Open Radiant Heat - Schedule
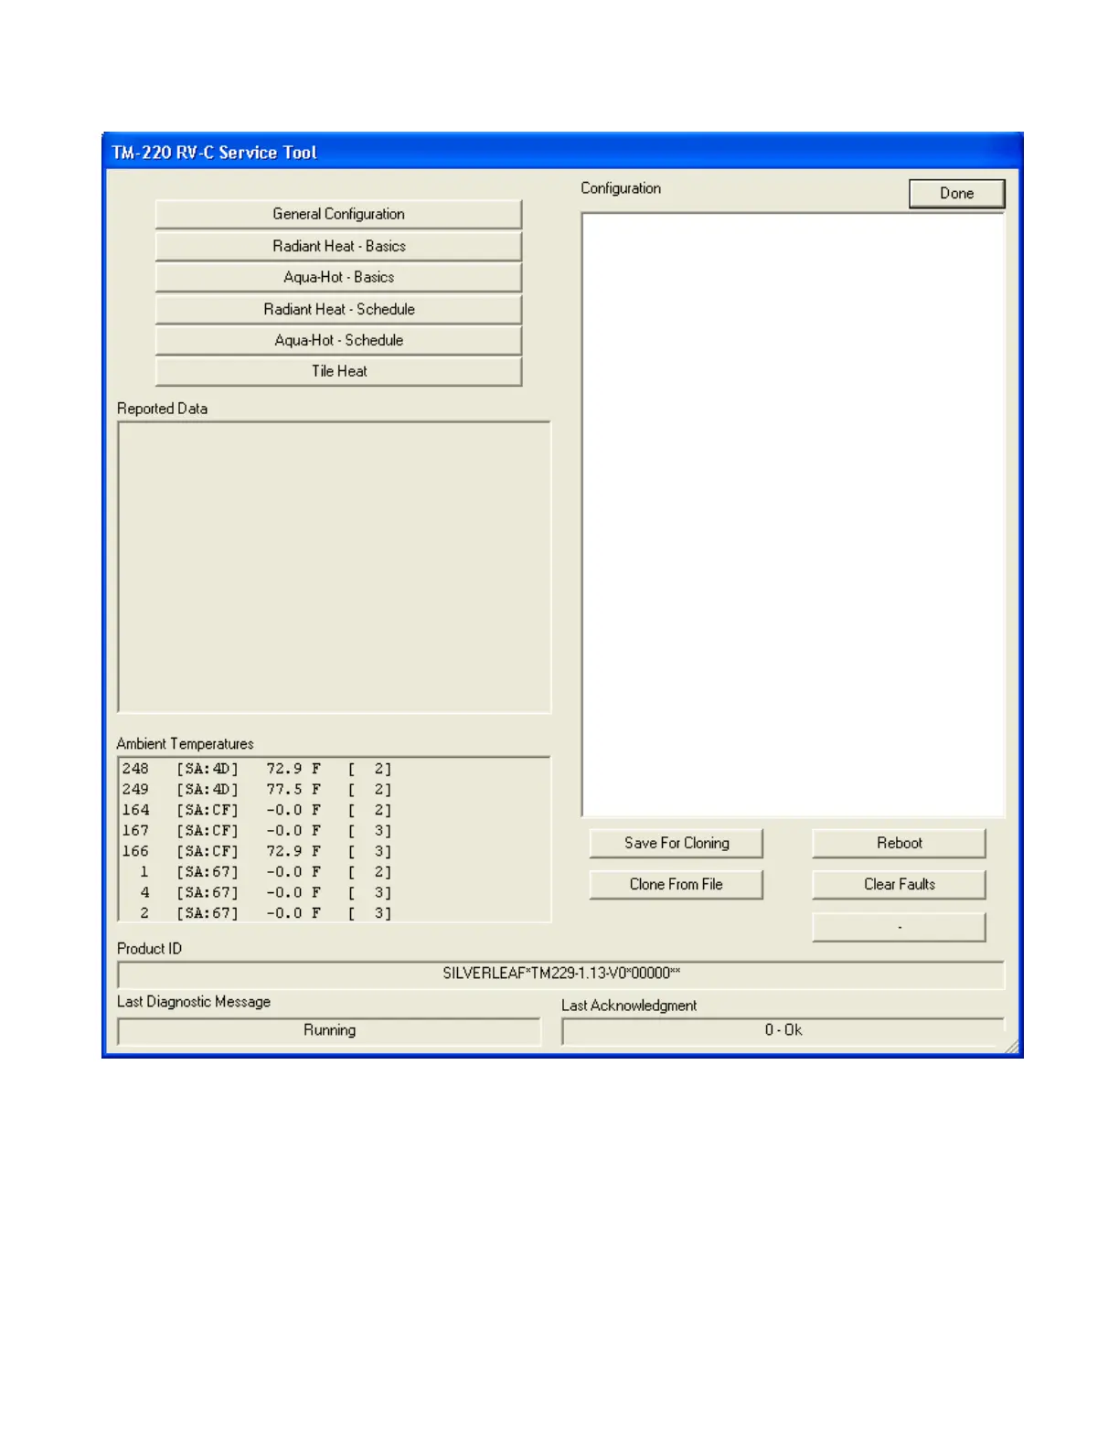Screen dimensions: 1119x1448 (x=338, y=309)
